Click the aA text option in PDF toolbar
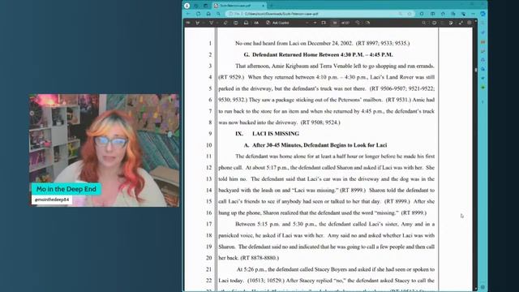Screen dimensions: 519x292 coord(256,23)
